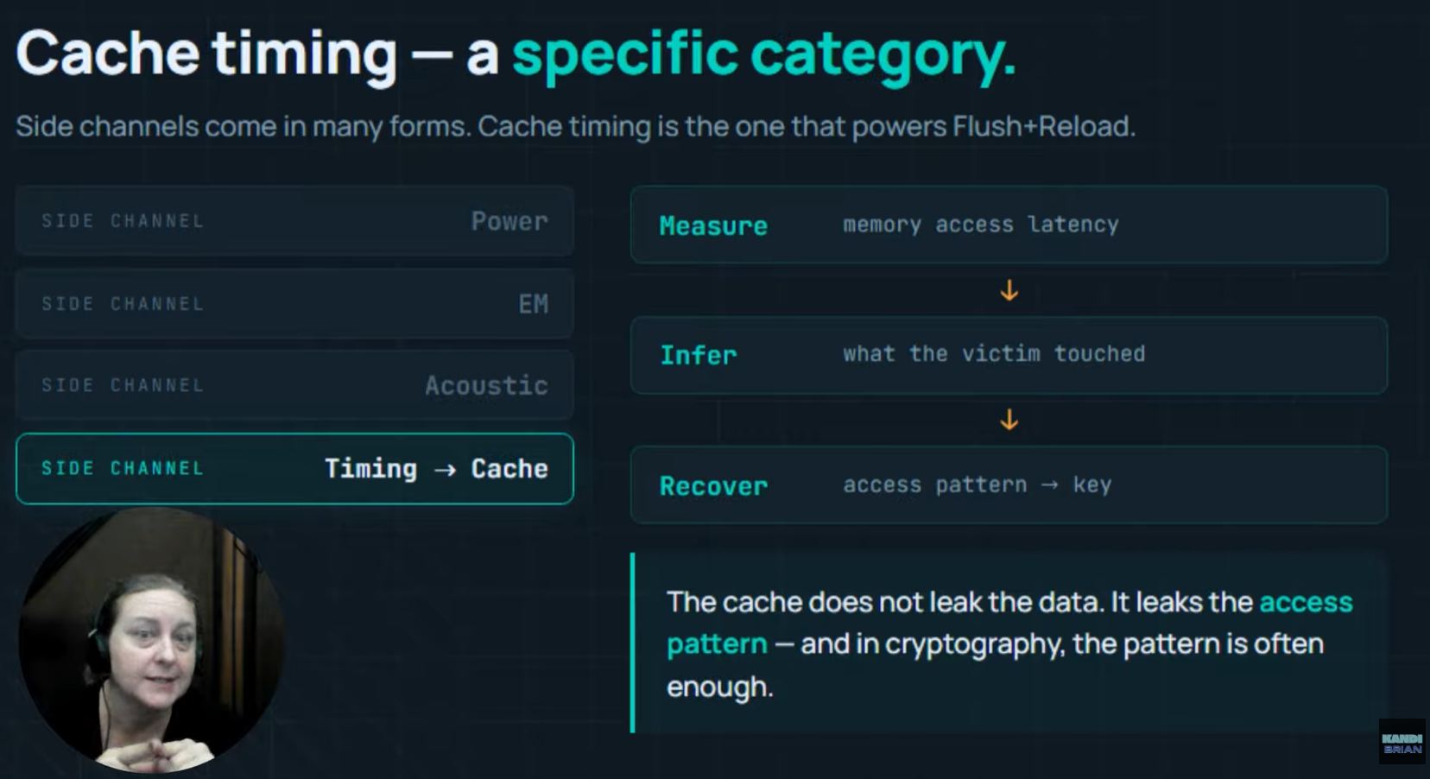1430x779 pixels.
Task: Click the Power side channel card
Action: click(x=294, y=220)
